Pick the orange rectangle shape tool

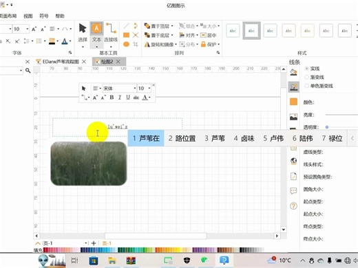pyautogui.click(x=126, y=35)
